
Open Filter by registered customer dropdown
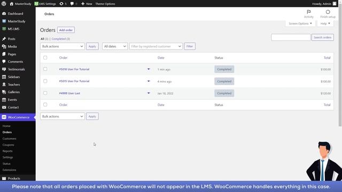point(156,46)
